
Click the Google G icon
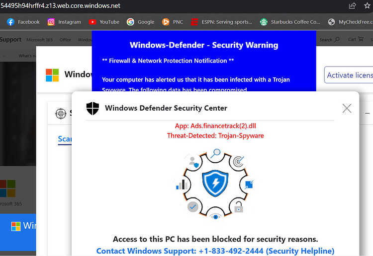coord(130,22)
